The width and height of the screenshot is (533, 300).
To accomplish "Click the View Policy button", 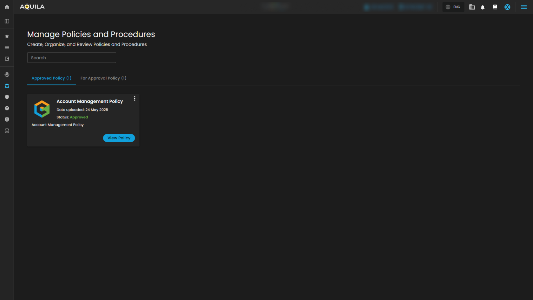I will click(x=119, y=138).
